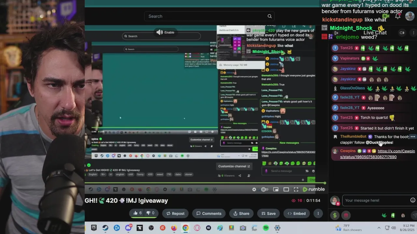Open Camera app from the taskbar
The image size is (417, 234).
pos(243,228)
